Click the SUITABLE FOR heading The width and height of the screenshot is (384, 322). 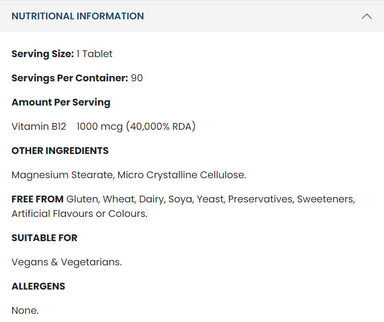pos(45,238)
